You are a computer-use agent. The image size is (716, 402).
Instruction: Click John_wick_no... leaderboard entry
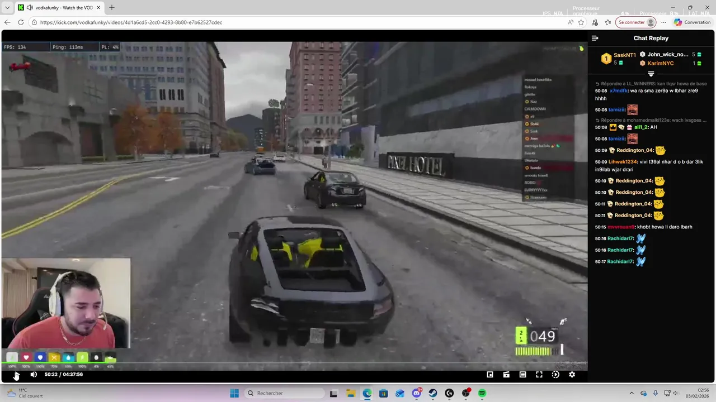pyautogui.click(x=668, y=55)
